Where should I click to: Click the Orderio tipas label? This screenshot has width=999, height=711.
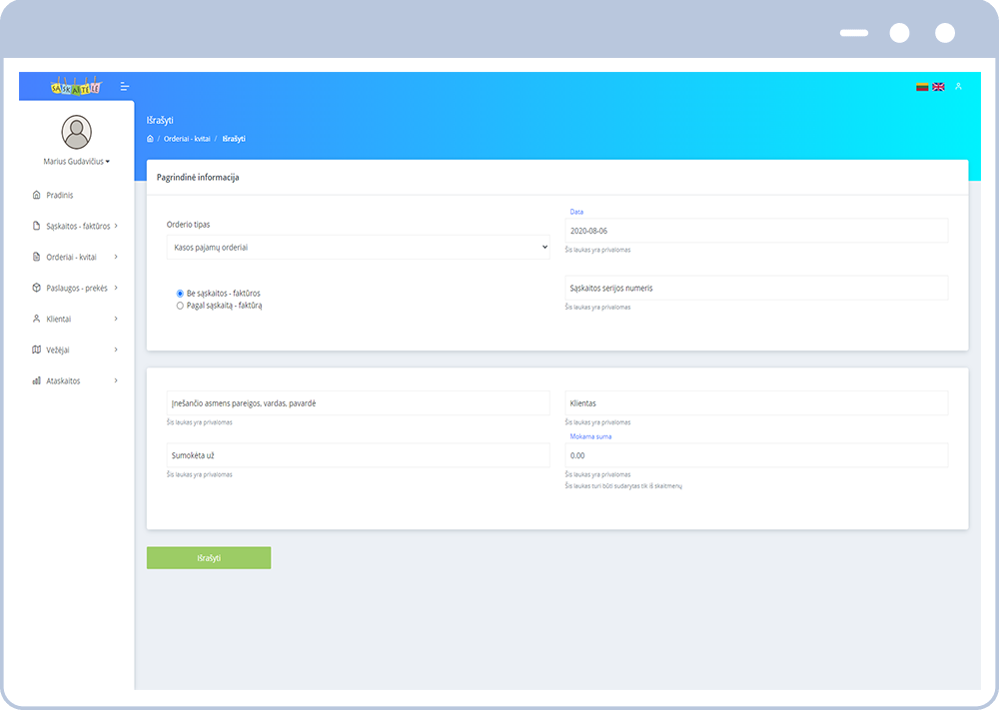(188, 225)
